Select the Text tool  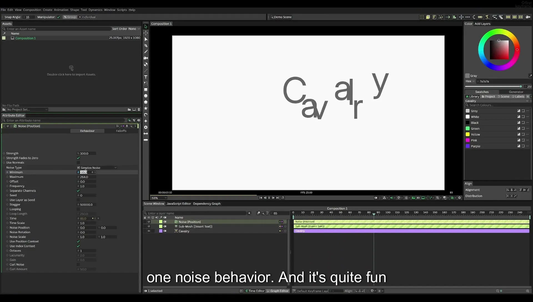pos(146,77)
